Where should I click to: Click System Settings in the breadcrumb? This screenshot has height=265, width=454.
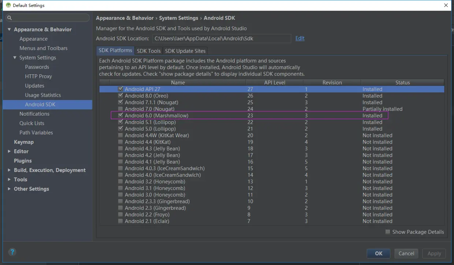(178, 18)
